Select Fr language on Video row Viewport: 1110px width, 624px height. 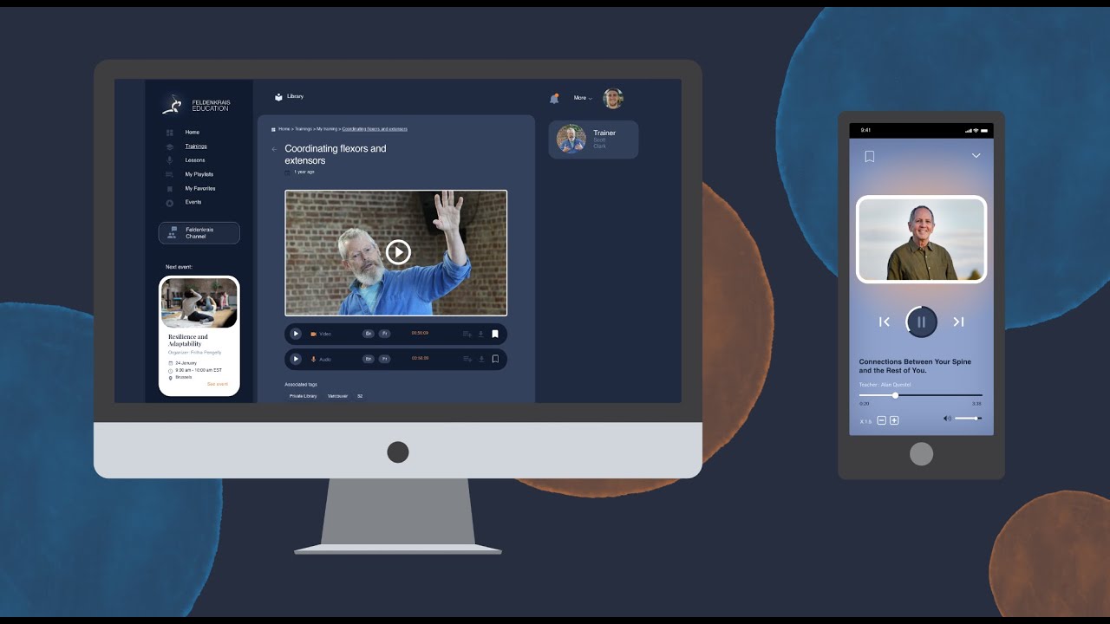coord(384,334)
